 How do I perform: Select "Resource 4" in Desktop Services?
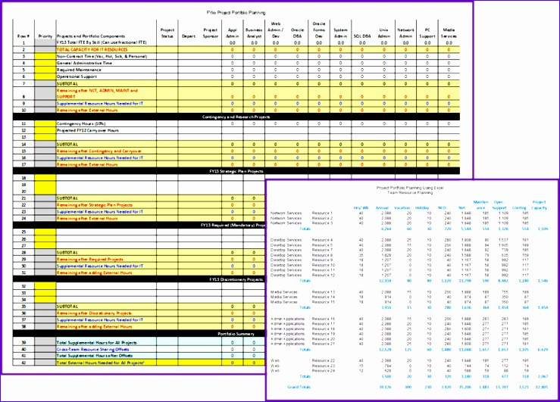pyautogui.click(x=322, y=240)
